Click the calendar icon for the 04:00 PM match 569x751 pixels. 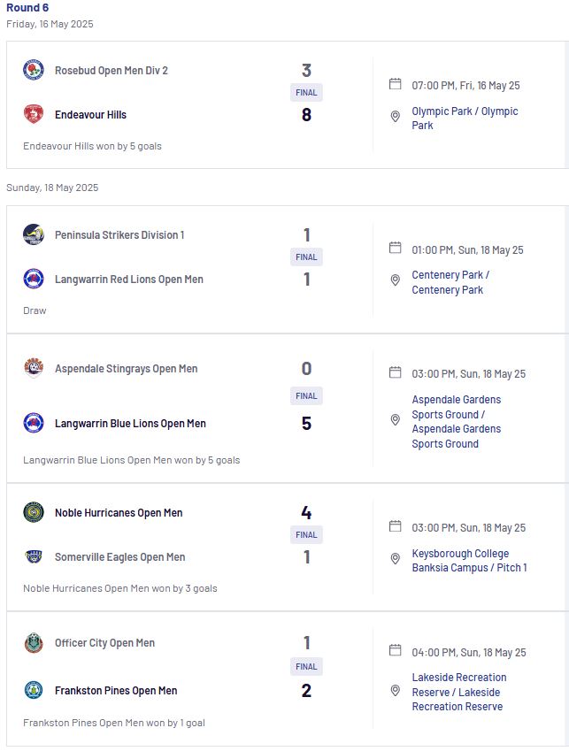(396, 650)
